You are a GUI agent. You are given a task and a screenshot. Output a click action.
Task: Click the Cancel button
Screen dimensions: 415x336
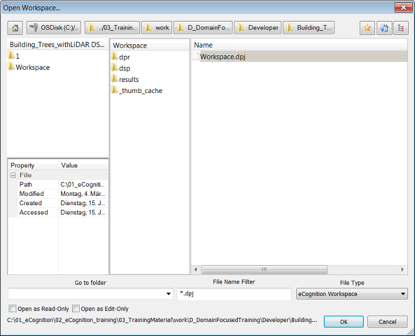click(387, 321)
